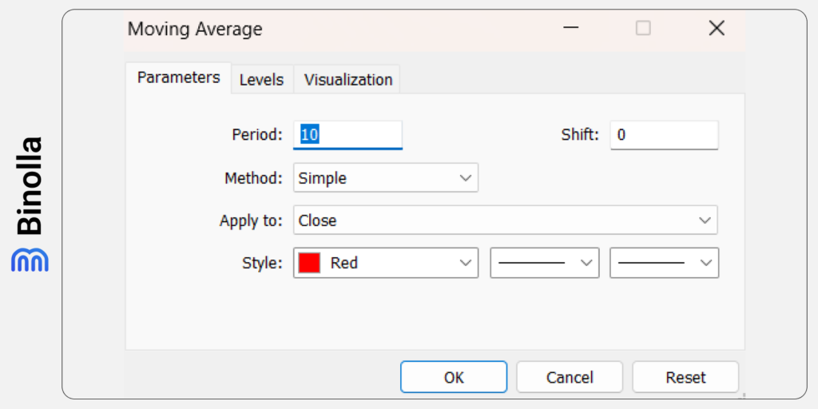
Task: Open the Apply to dropdown showing Close
Action: point(505,220)
